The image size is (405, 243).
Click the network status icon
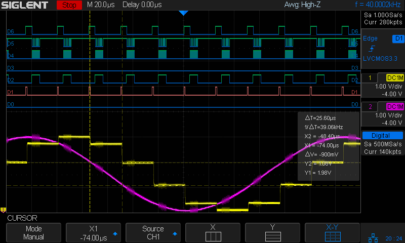coord(372,237)
